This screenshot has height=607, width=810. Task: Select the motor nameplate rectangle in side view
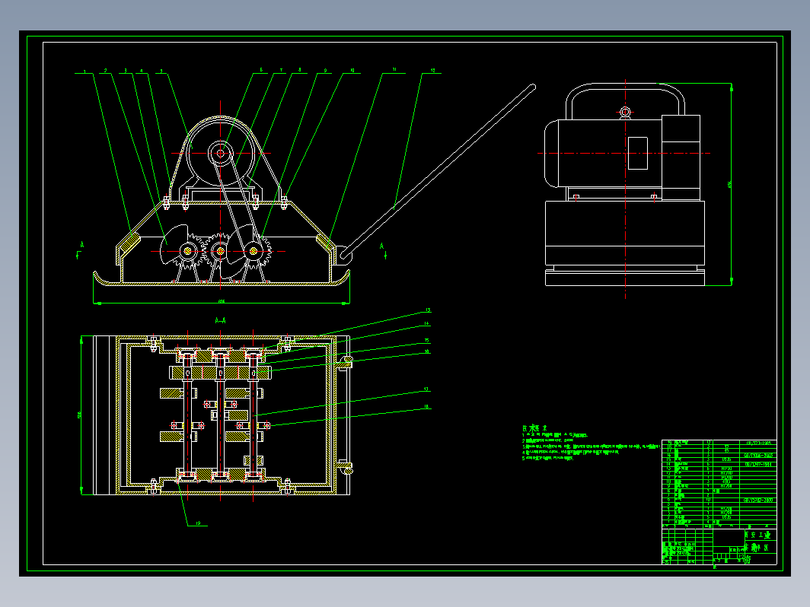[x=638, y=154]
